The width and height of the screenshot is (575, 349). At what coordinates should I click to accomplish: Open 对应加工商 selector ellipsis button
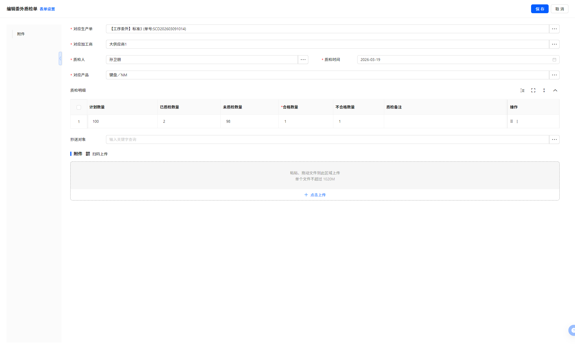(554, 44)
